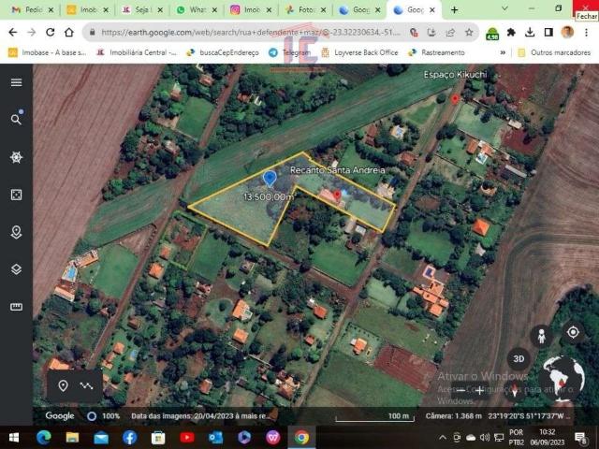Viewport: 599px width, 449px height.
Task: Select the draw line or shape tool
Action: (x=87, y=385)
